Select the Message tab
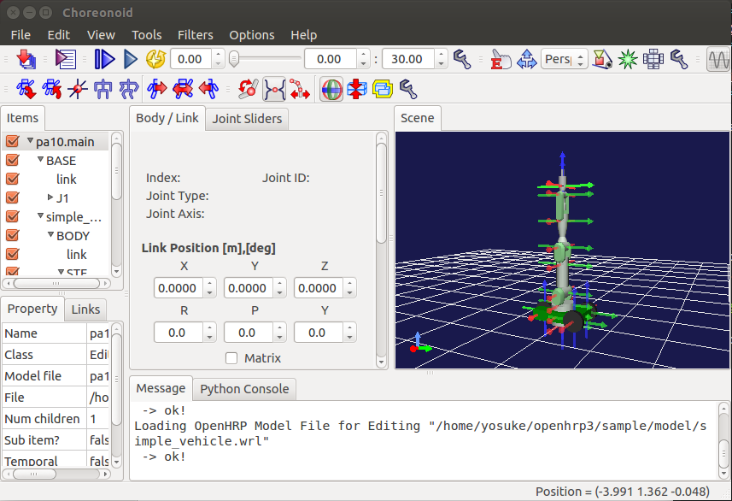Screen dimensions: 732x501 pos(161,388)
